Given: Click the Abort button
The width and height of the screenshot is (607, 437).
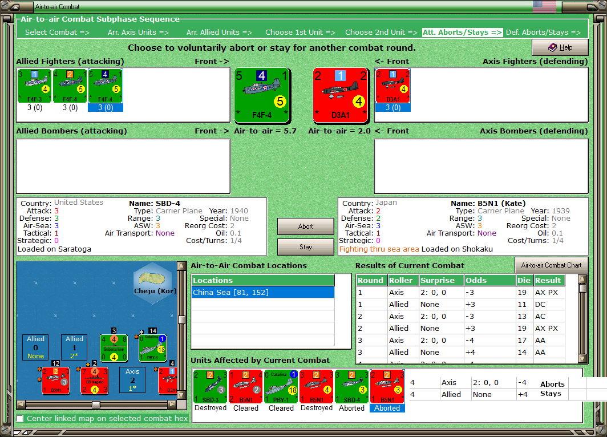Looking at the screenshot, I should [305, 226].
